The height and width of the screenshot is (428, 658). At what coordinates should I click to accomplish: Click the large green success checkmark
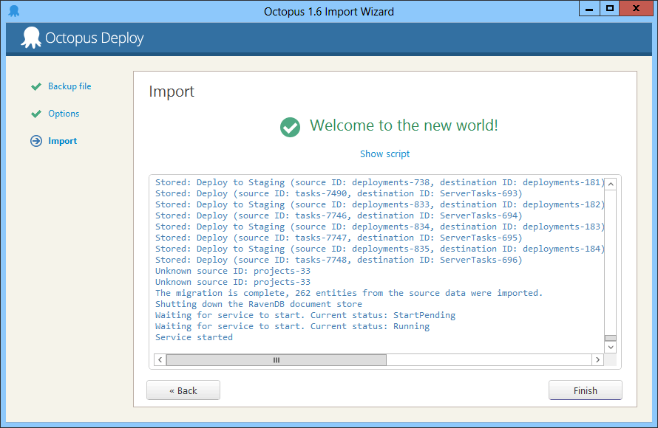290,127
